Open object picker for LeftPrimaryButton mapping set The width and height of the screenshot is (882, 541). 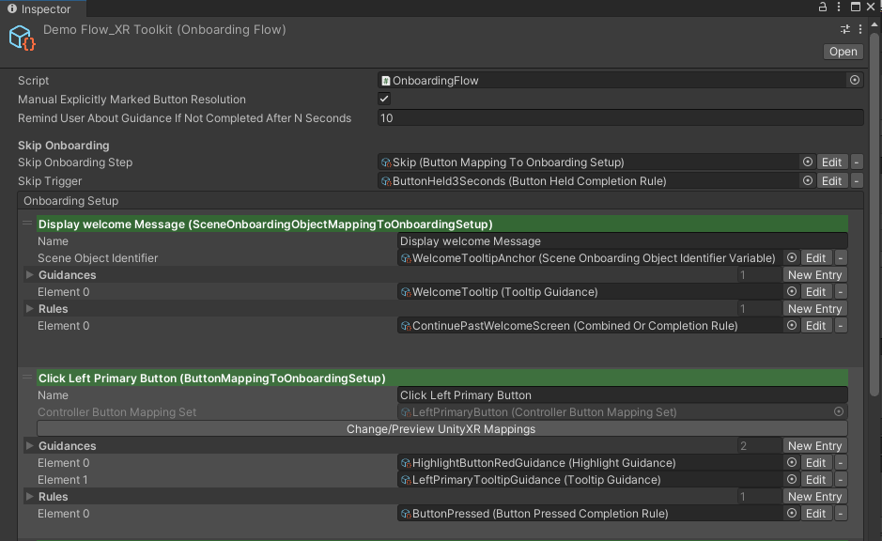pyautogui.click(x=839, y=411)
